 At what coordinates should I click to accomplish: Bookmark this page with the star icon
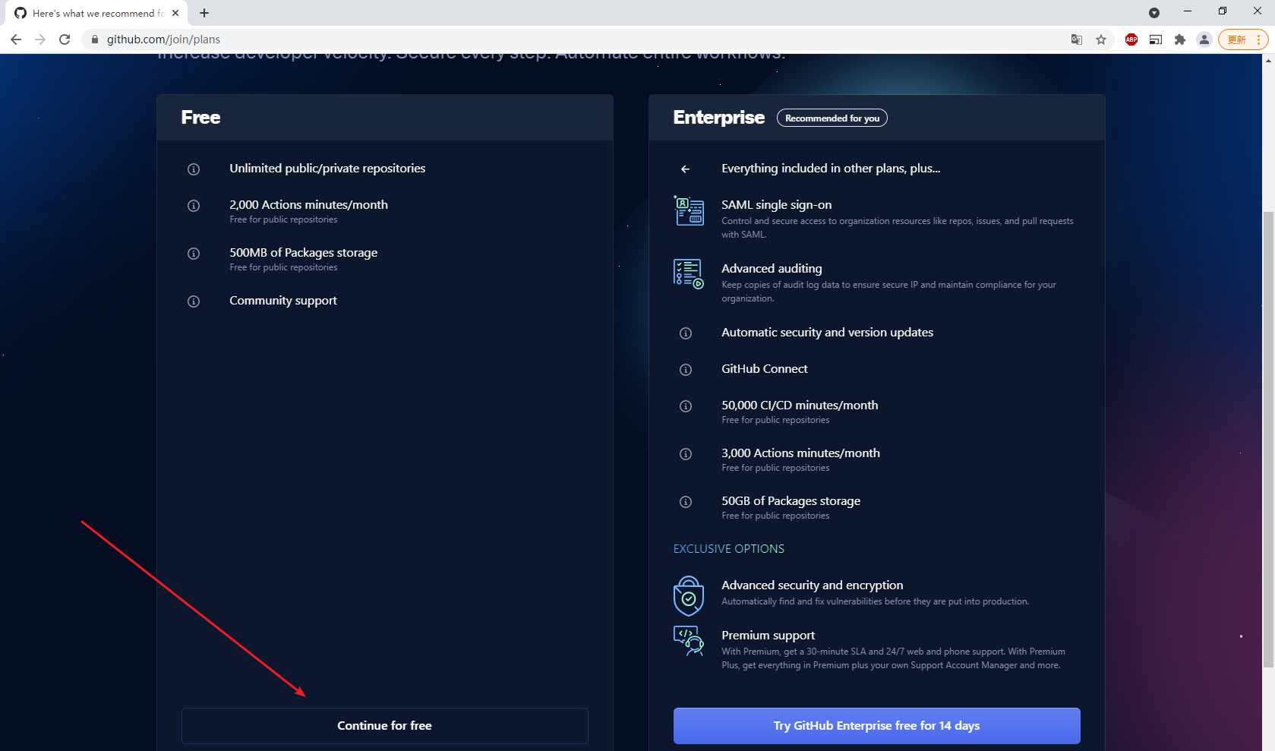click(1101, 39)
